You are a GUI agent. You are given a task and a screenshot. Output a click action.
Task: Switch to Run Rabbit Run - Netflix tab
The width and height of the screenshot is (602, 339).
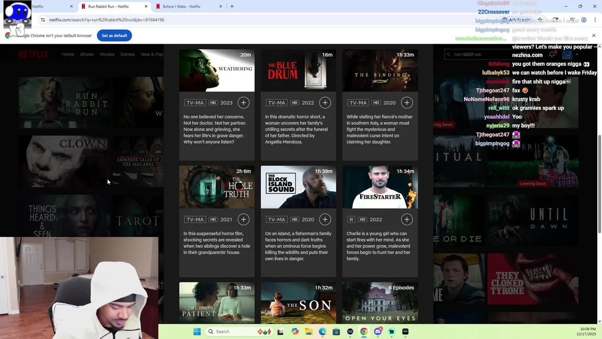[x=113, y=7]
